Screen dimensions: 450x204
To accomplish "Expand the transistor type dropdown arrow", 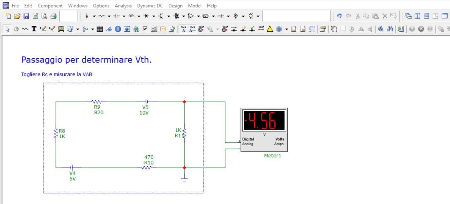I will point(169,16).
